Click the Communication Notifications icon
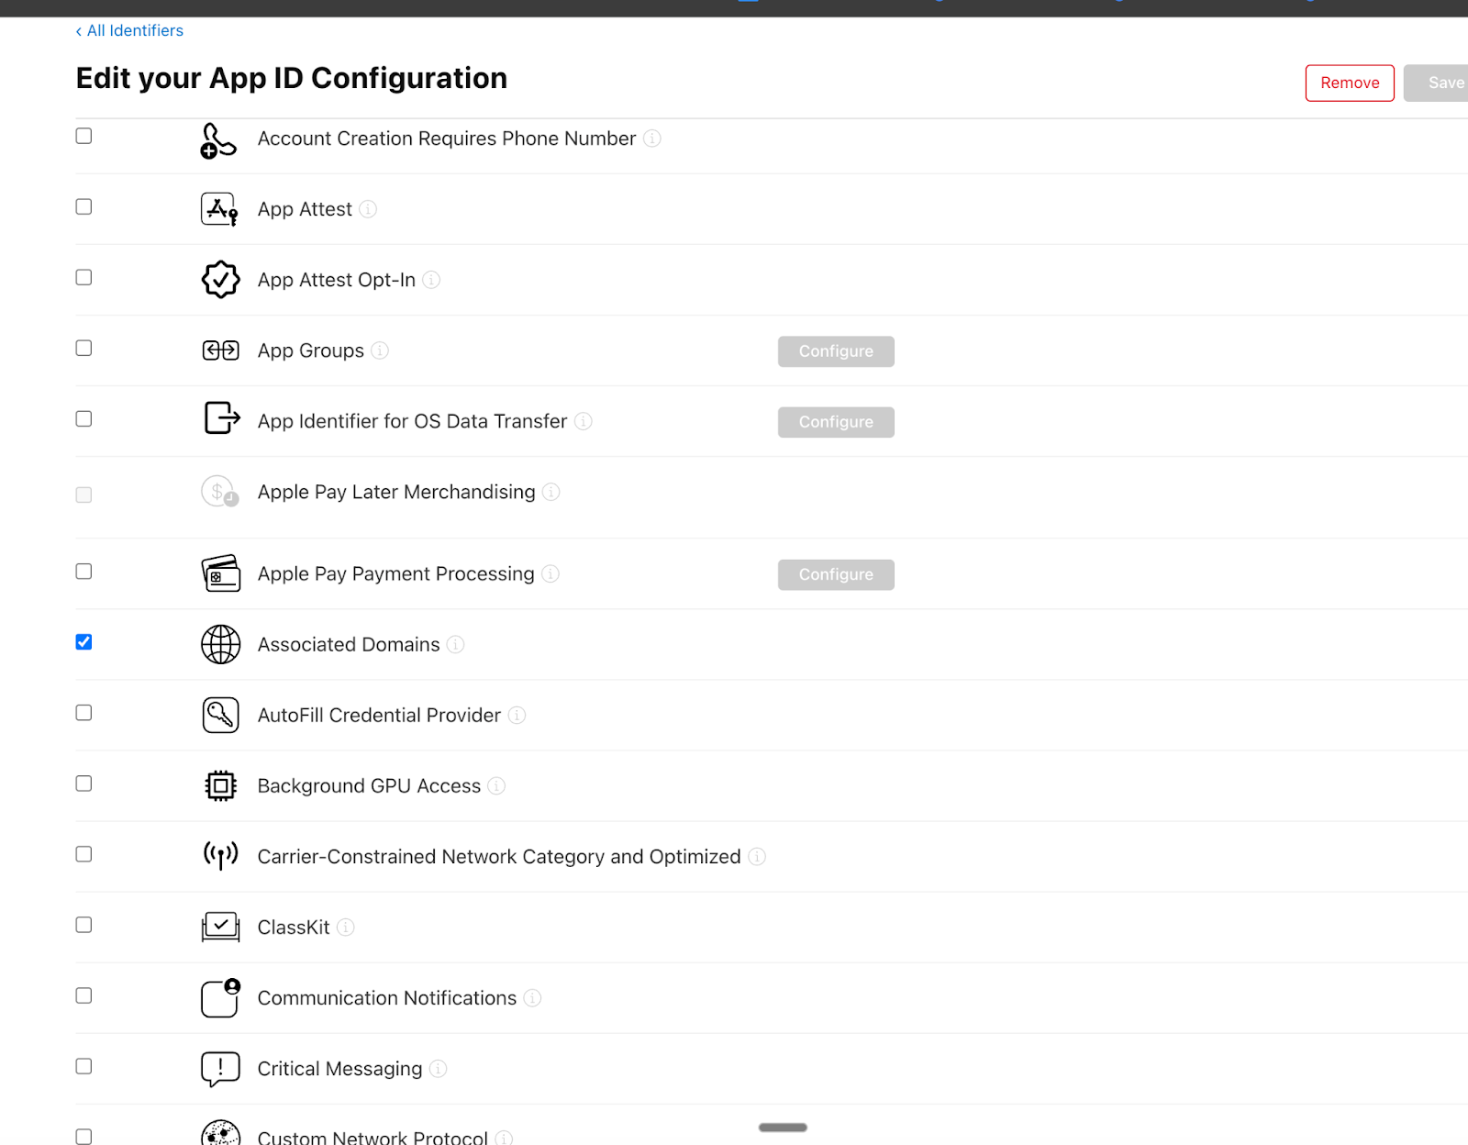 [218, 998]
